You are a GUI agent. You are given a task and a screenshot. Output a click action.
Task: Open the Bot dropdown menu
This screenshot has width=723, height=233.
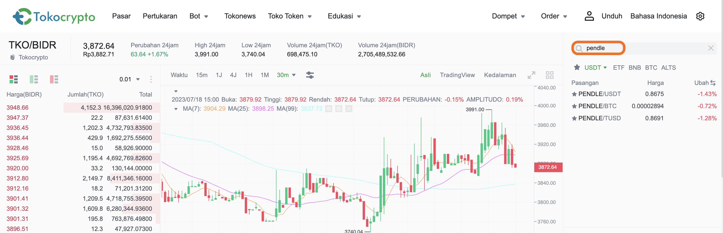click(198, 16)
